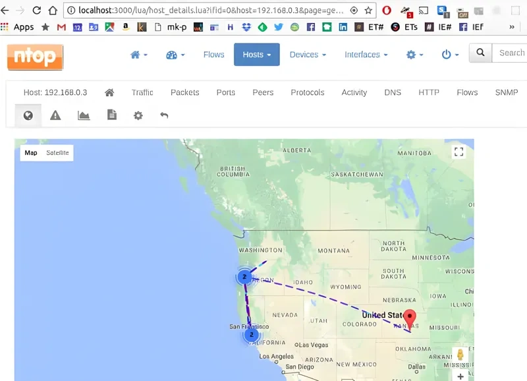Open the Devices dropdown menu
527x381 pixels.
click(x=307, y=55)
